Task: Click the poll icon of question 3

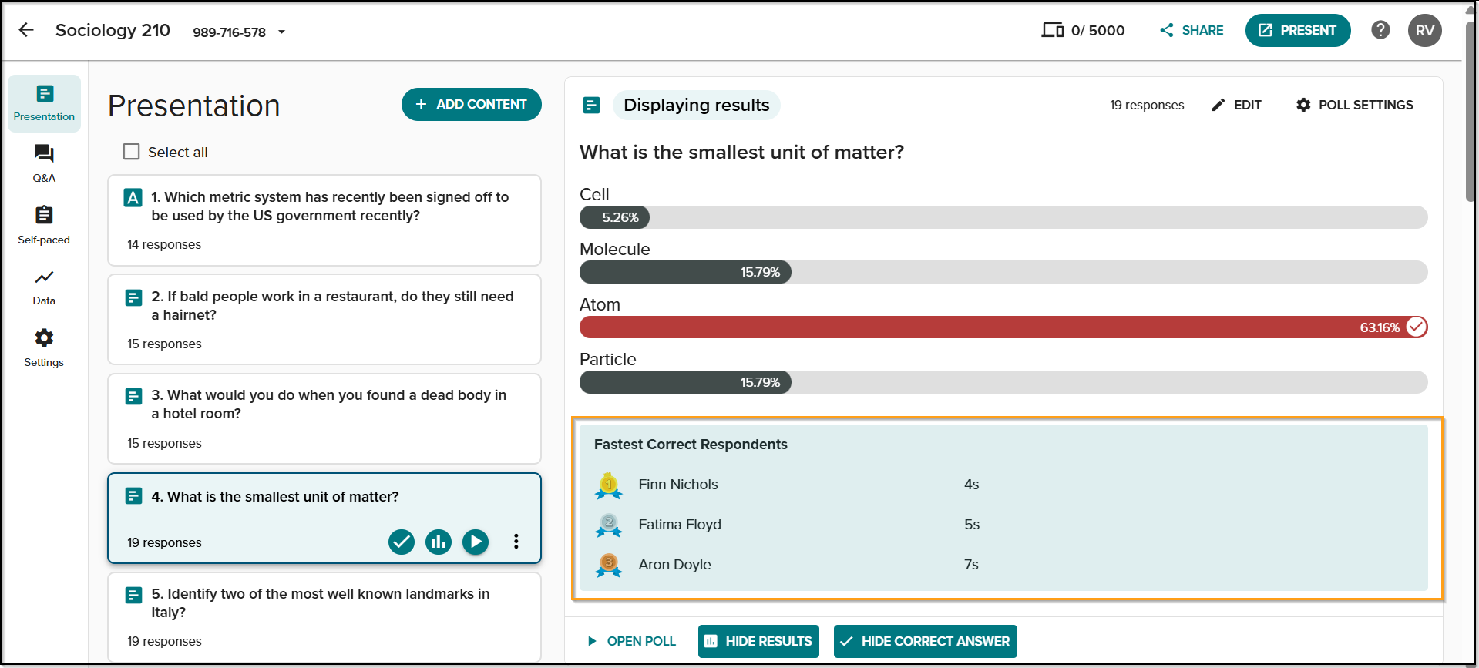Action: point(133,396)
